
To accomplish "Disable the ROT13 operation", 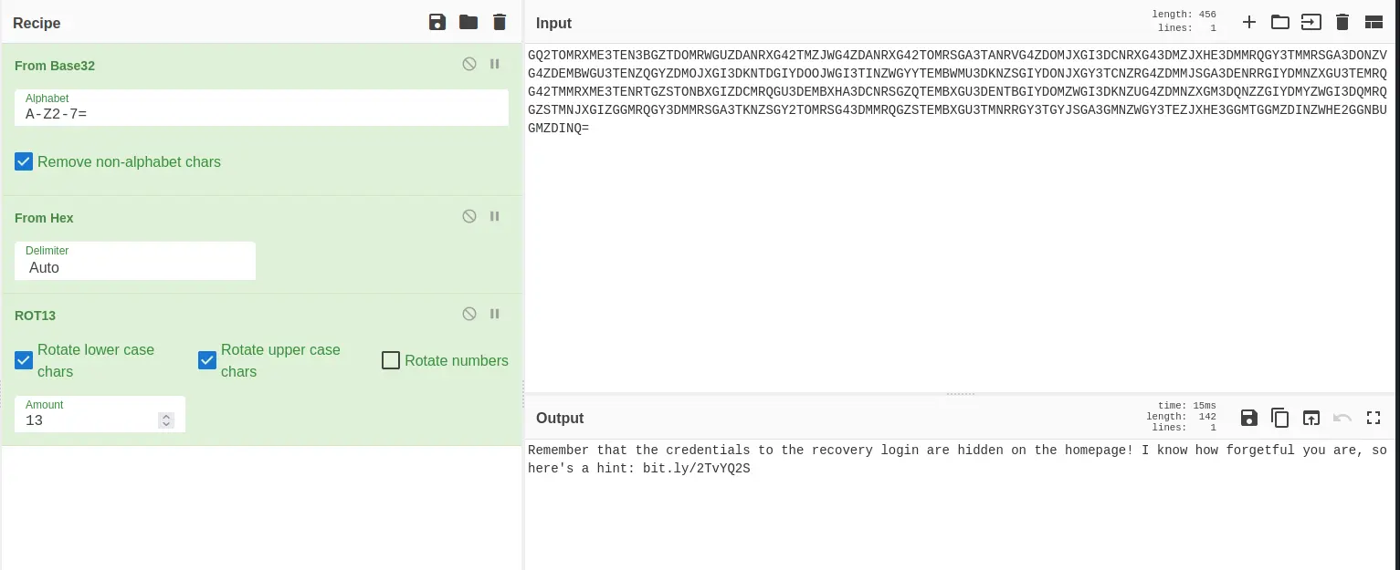I will pyautogui.click(x=469, y=314).
